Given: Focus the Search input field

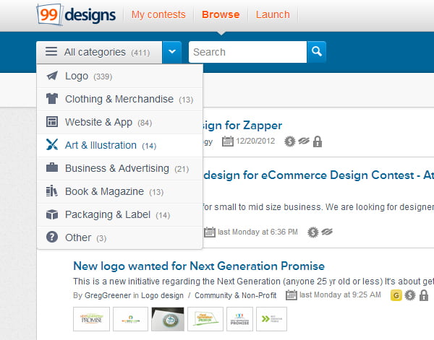Looking at the screenshot, I should pyautogui.click(x=247, y=52).
